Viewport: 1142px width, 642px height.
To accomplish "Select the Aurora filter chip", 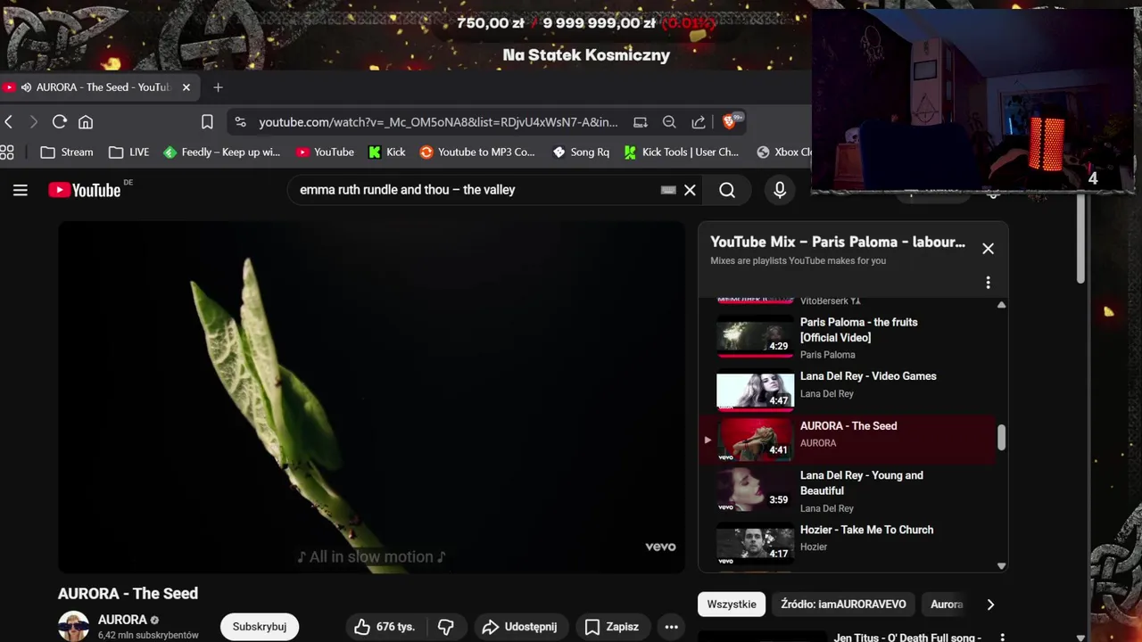I will coord(947,605).
